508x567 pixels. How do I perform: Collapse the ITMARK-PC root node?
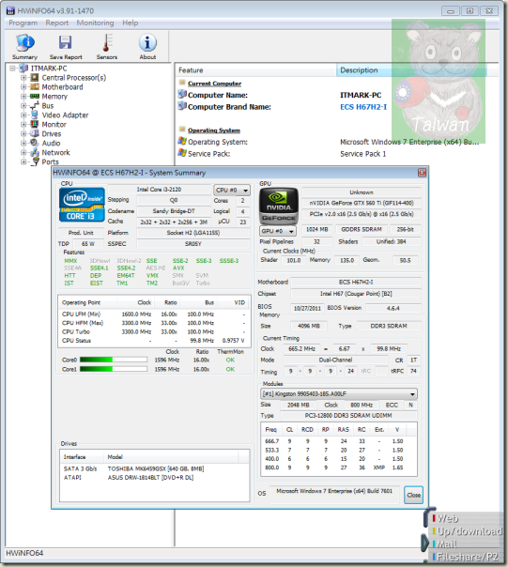pyautogui.click(x=12, y=68)
